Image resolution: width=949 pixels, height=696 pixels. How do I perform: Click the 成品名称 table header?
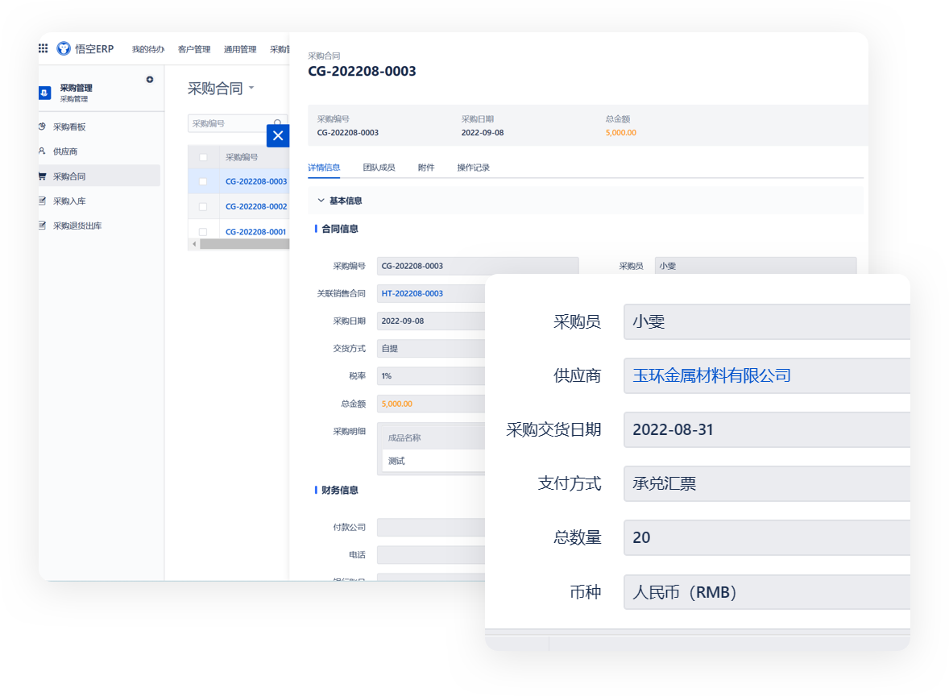[x=404, y=437]
